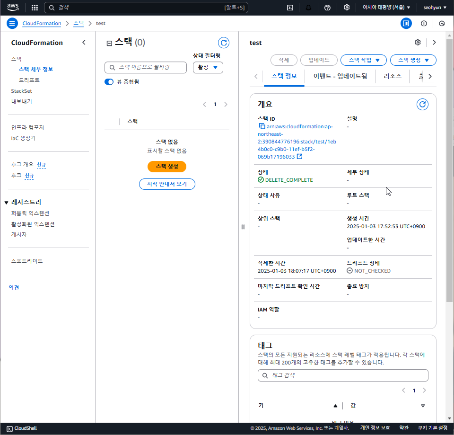This screenshot has height=435, width=454.
Task: Focus the 태그 검색 field
Action: tap(343, 375)
